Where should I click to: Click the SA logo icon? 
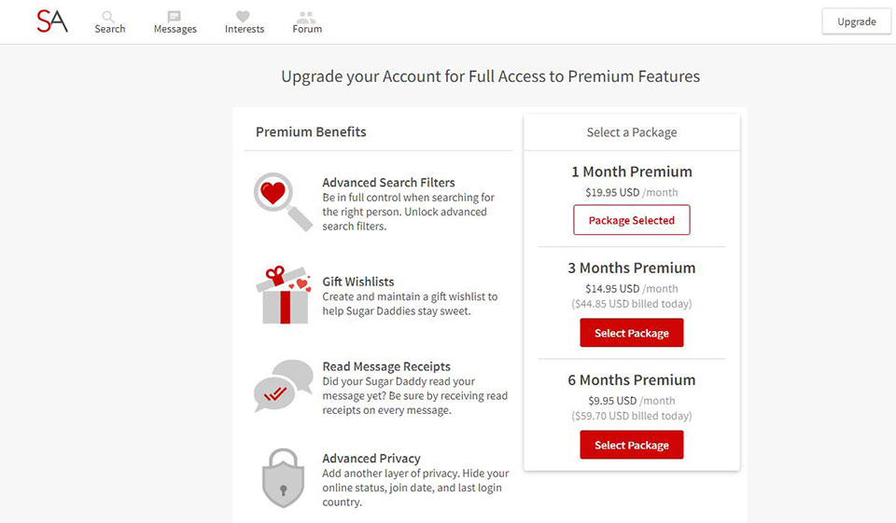click(52, 21)
